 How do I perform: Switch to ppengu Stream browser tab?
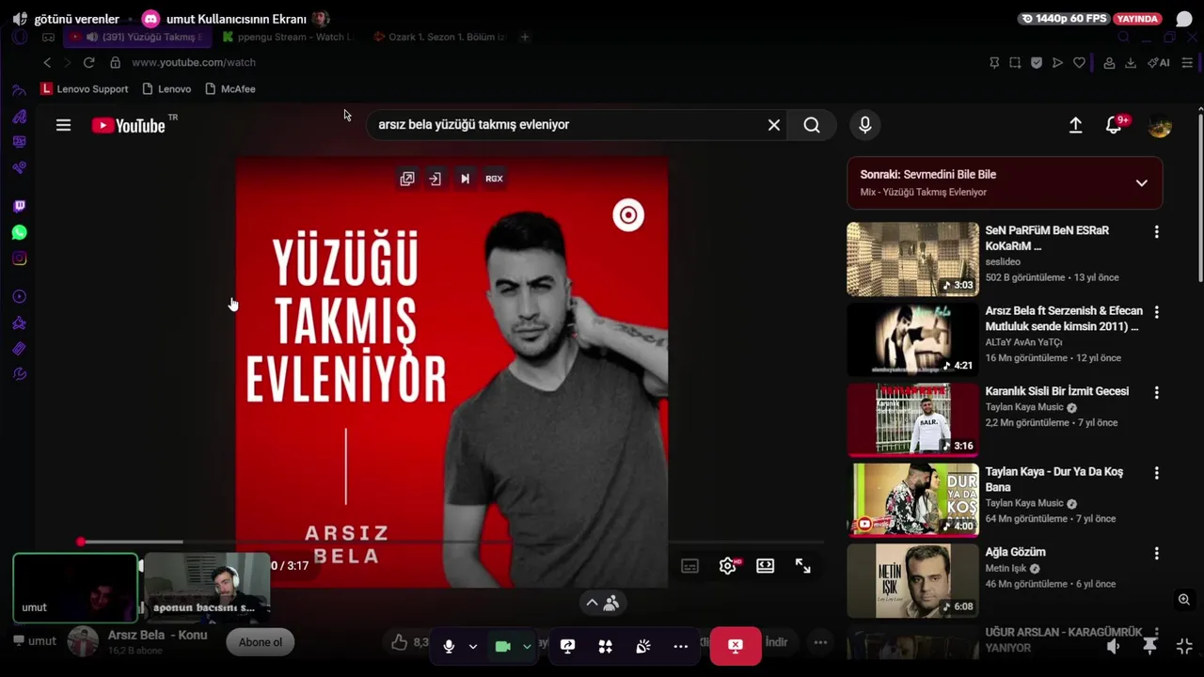pyautogui.click(x=288, y=37)
